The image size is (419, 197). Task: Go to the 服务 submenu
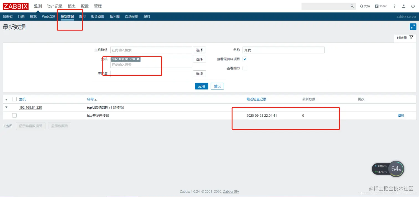point(147,17)
